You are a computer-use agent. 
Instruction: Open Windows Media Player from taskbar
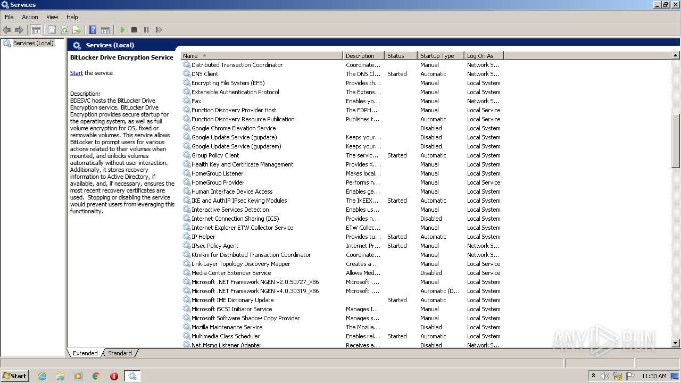pos(78,376)
